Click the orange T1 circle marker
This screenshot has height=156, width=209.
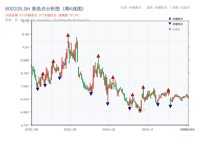140,110
